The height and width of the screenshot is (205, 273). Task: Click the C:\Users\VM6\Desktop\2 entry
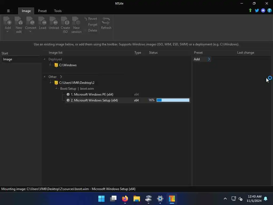(77, 83)
